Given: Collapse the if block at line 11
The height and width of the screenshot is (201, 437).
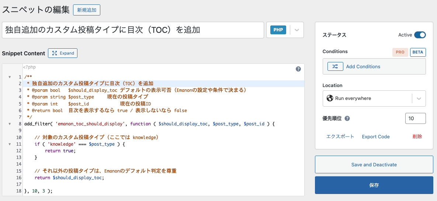Looking at the screenshot, I should pos(10,144).
